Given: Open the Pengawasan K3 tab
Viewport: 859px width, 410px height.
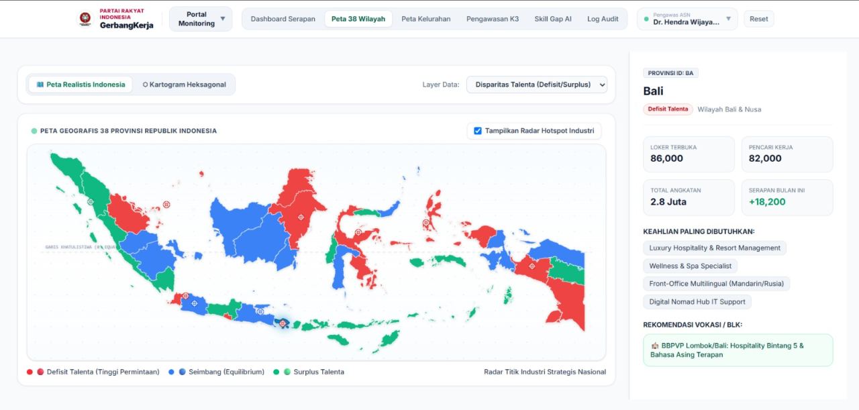Looking at the screenshot, I should pos(493,19).
